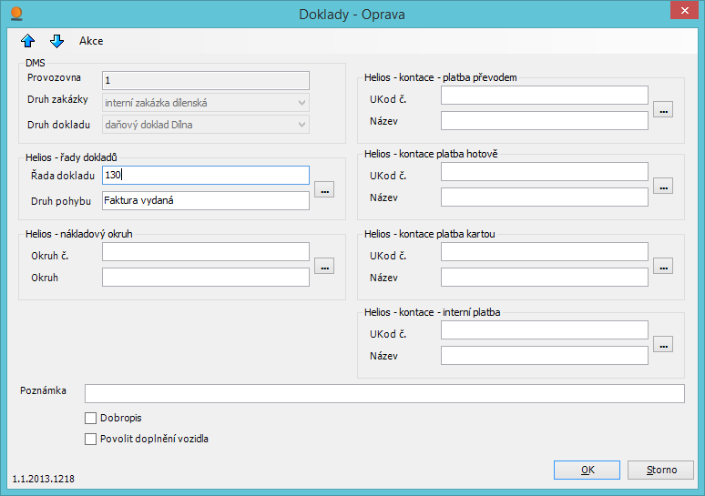
Task: Open browse button for Řada dokladu
Action: tap(324, 189)
